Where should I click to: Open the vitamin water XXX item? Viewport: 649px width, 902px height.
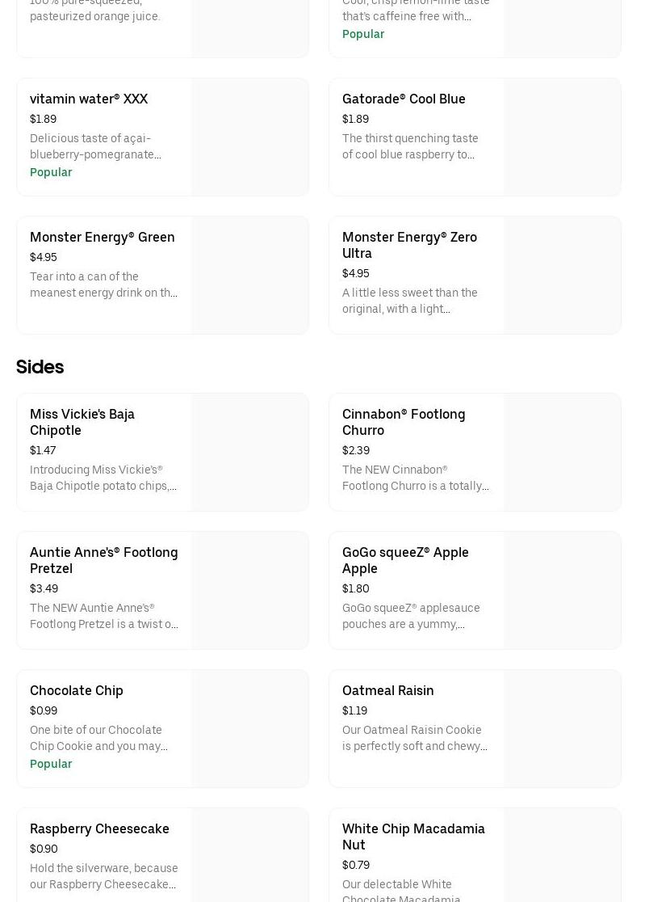click(89, 99)
